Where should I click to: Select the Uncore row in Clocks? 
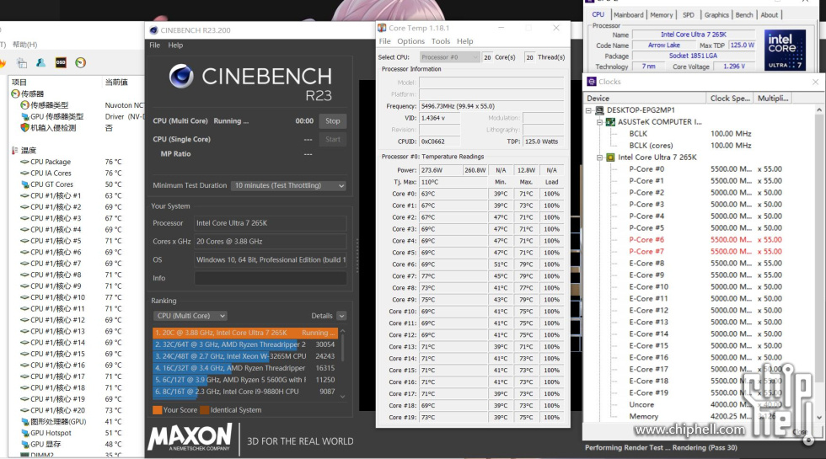700,405
